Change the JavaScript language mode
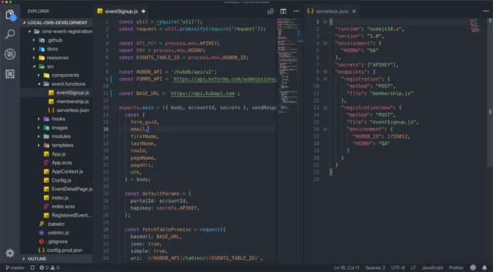This screenshot has width=493, height=272. click(x=432, y=268)
